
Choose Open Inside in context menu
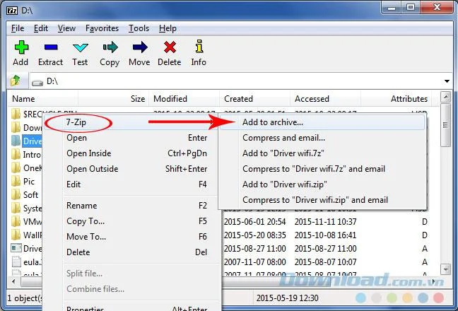tap(131, 153)
